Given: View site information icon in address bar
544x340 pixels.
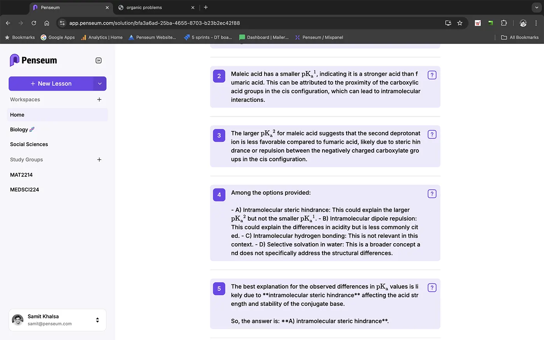Looking at the screenshot, I should pyautogui.click(x=62, y=23).
